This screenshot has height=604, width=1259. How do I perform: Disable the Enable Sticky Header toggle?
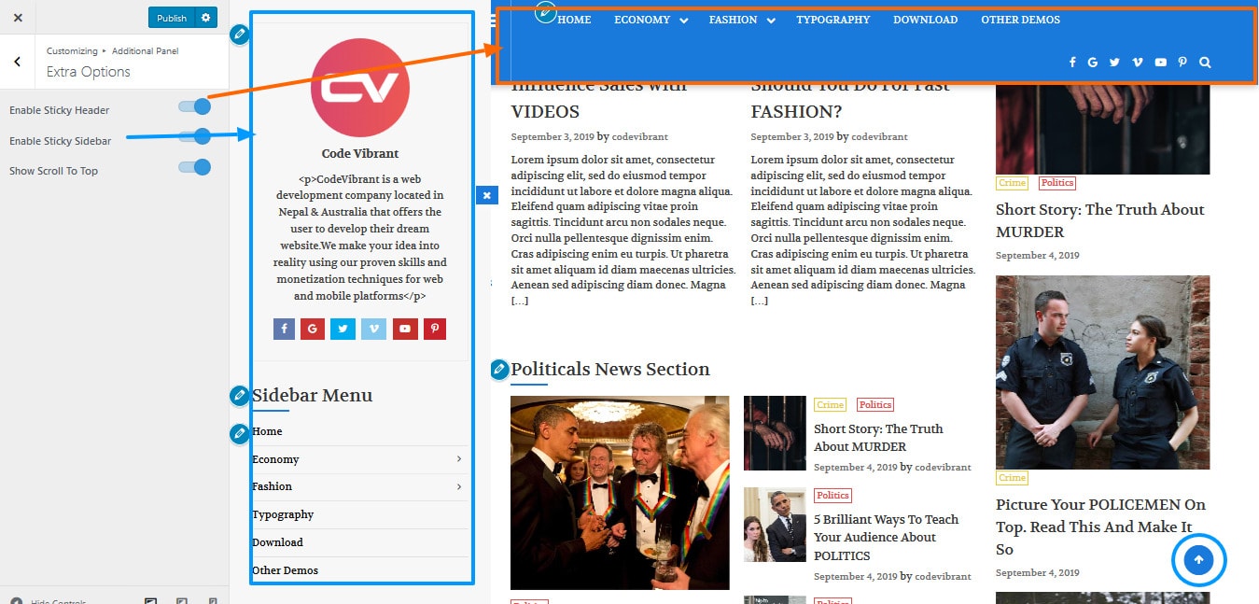195,106
